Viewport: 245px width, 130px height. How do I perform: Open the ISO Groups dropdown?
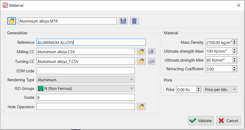click(x=131, y=89)
